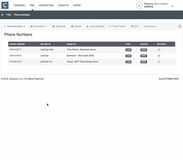Screen dimensions: 183x160
Task: Click the Bob Lexington user name link
Action: click(161, 4)
